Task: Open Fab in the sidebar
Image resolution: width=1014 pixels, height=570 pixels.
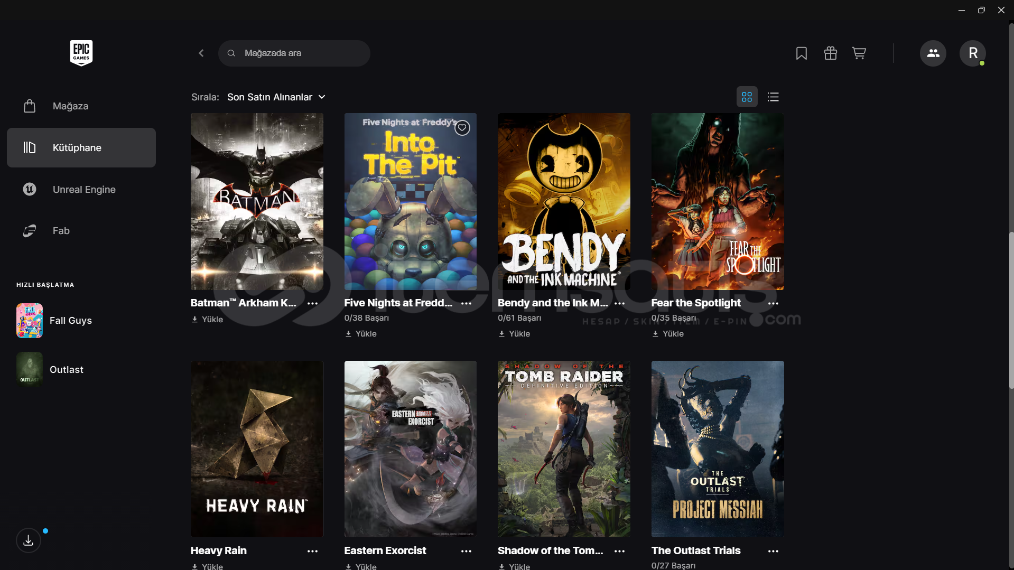Action: [x=81, y=231]
